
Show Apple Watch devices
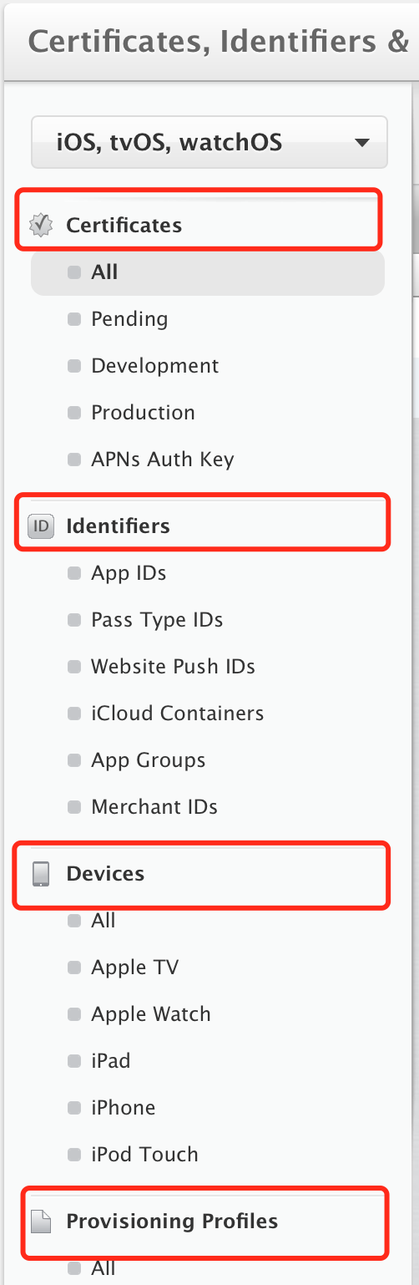[151, 1014]
